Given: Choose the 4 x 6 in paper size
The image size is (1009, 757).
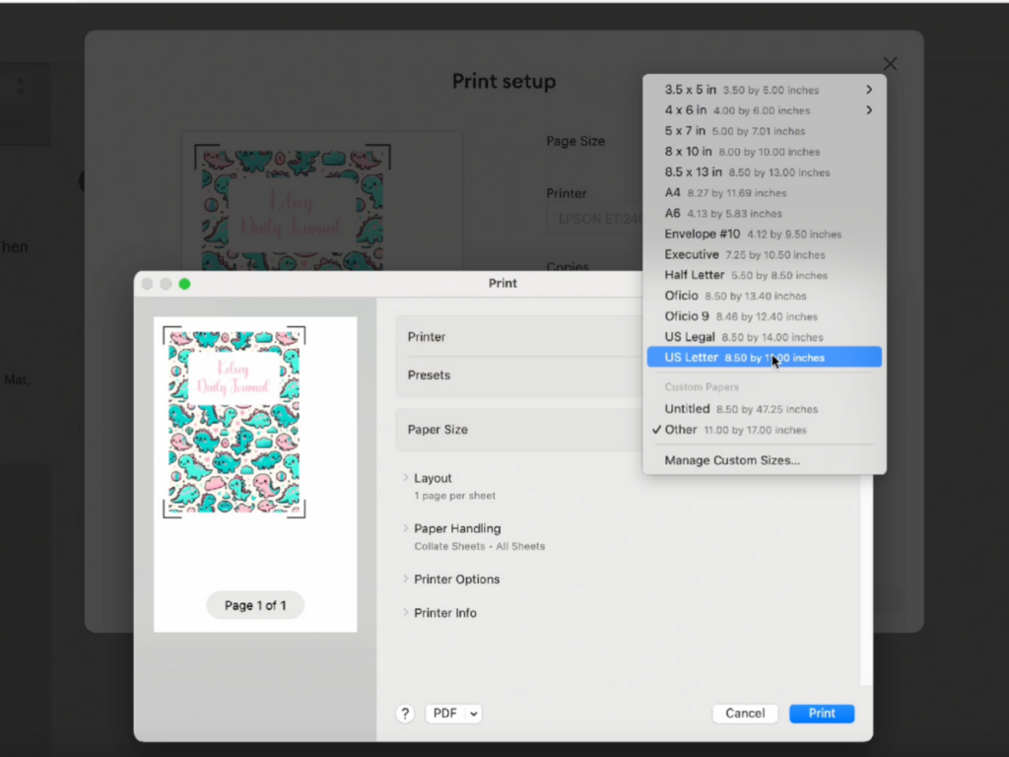Looking at the screenshot, I should 764,110.
